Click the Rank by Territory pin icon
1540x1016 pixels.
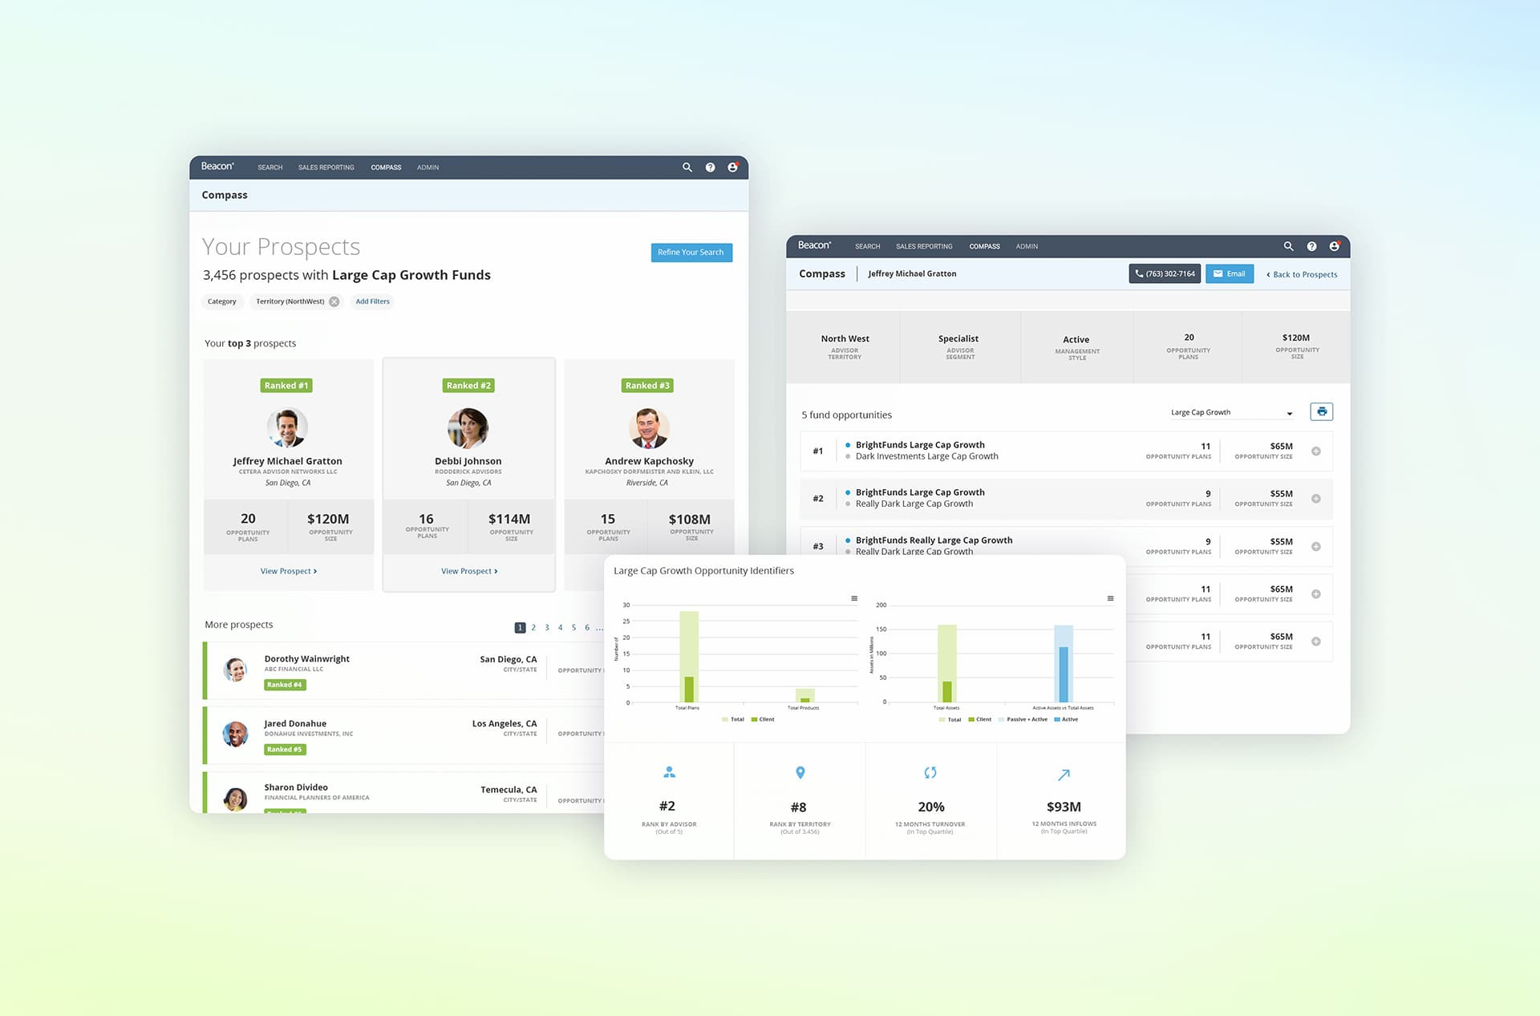[x=800, y=773]
